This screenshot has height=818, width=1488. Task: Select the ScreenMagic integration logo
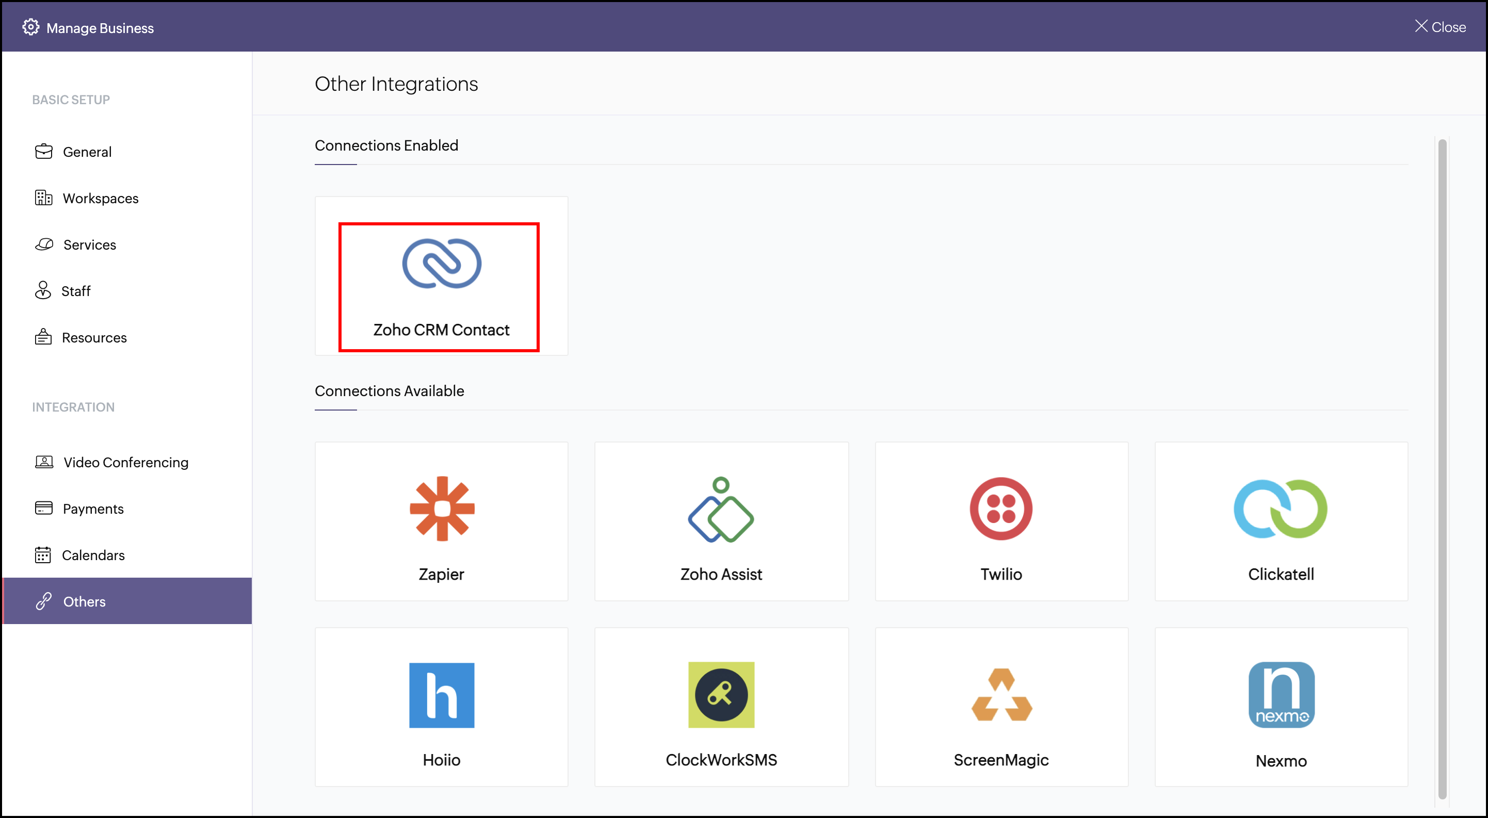1001,695
